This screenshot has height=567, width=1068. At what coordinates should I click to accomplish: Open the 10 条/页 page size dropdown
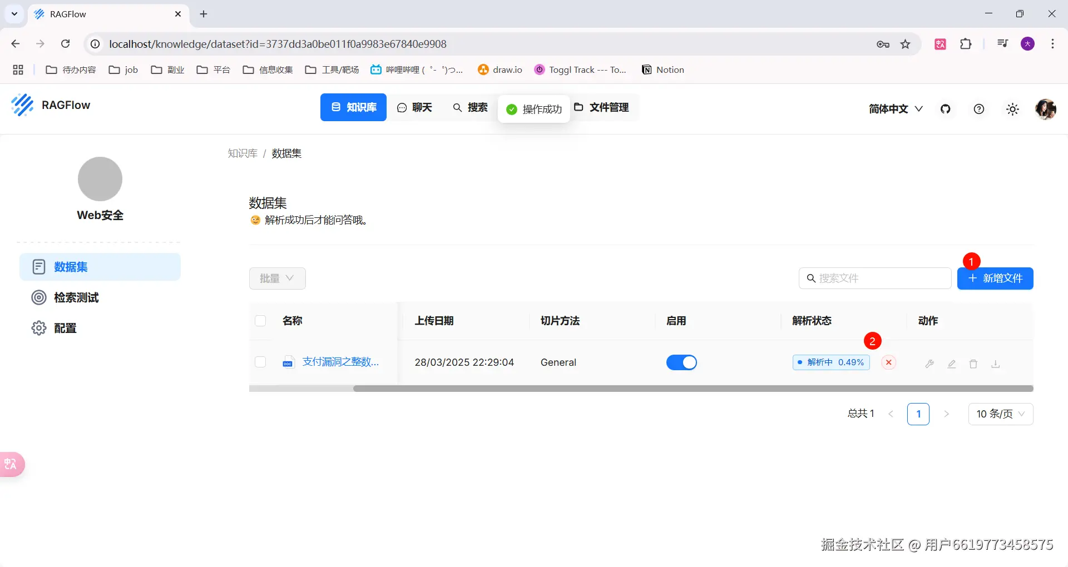tap(1001, 414)
